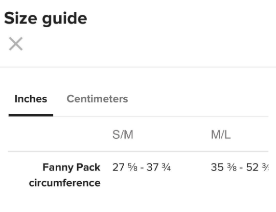The width and height of the screenshot is (276, 212).
Task: Click the divider line below the size headers
Action: tap(138, 152)
